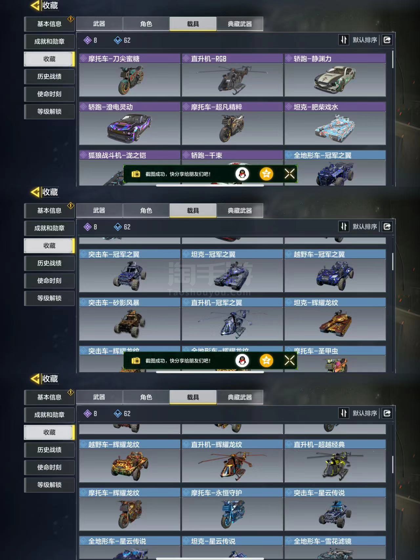Viewport: 420px width, 560px height.
Task: Click the sort arrows icon above 轿跑-静渊力
Action: pos(344,40)
